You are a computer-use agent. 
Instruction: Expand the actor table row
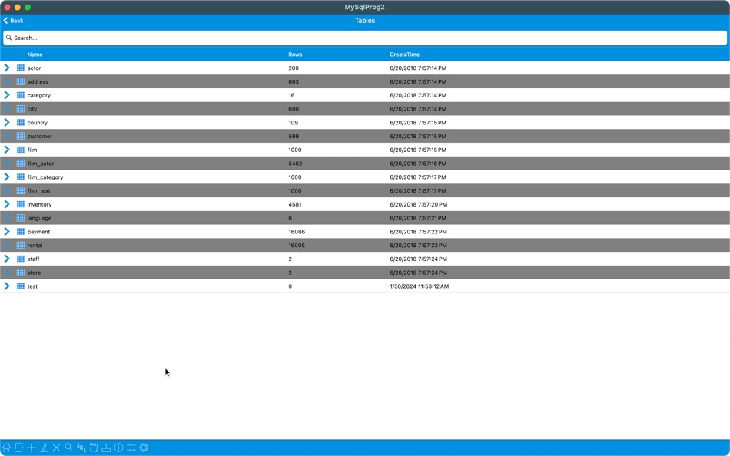(x=7, y=68)
